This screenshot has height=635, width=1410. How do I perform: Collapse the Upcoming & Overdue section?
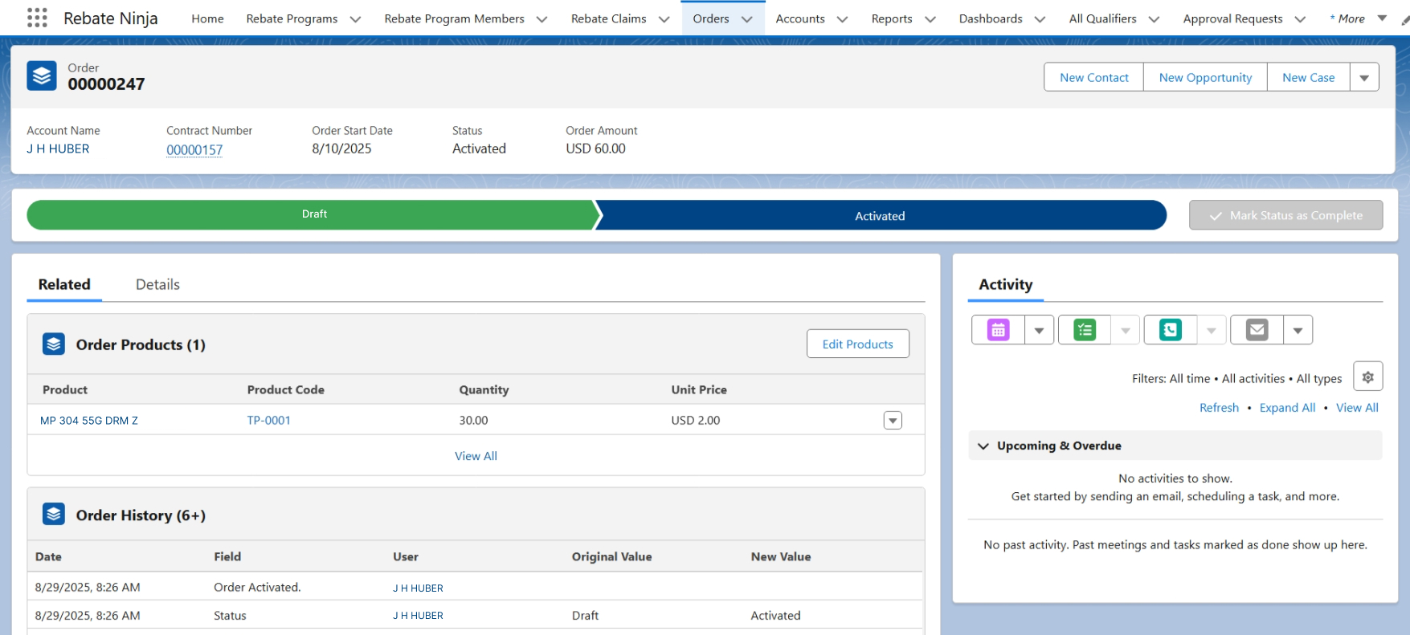pyautogui.click(x=983, y=446)
